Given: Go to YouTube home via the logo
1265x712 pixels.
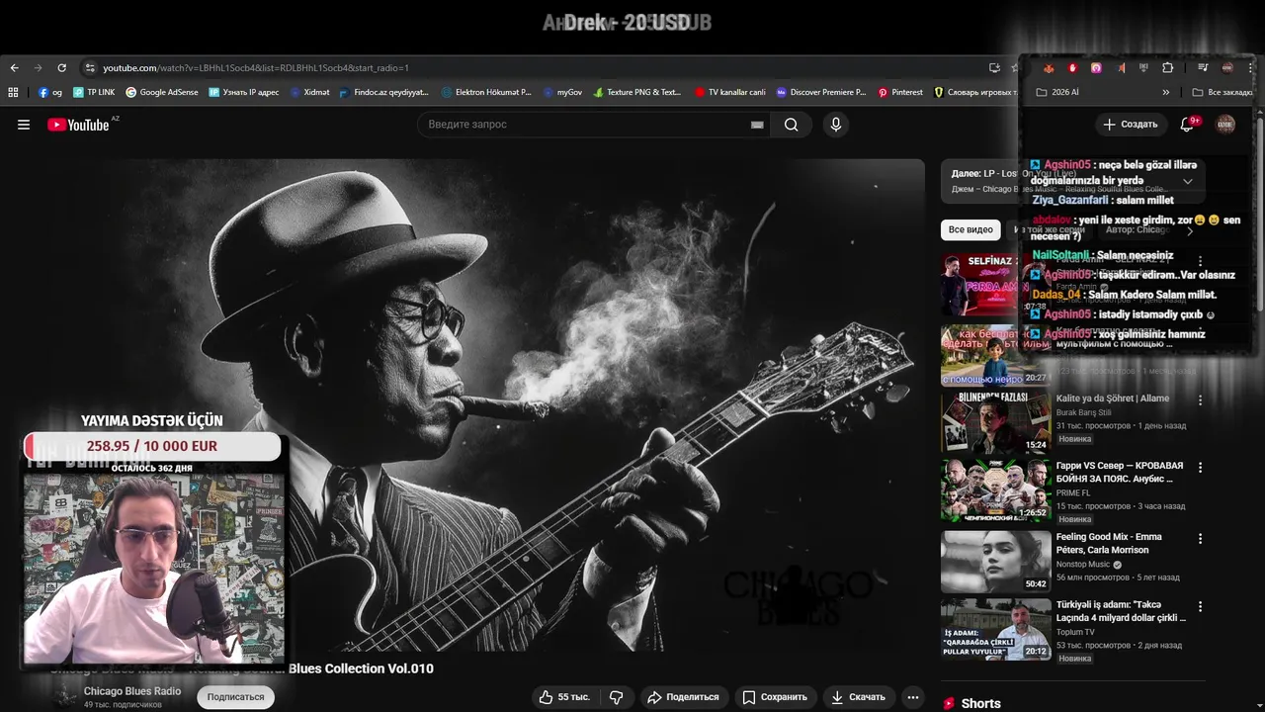Looking at the screenshot, I should tap(78, 125).
